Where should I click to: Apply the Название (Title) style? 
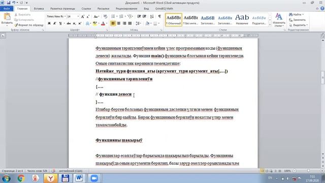click(242, 20)
